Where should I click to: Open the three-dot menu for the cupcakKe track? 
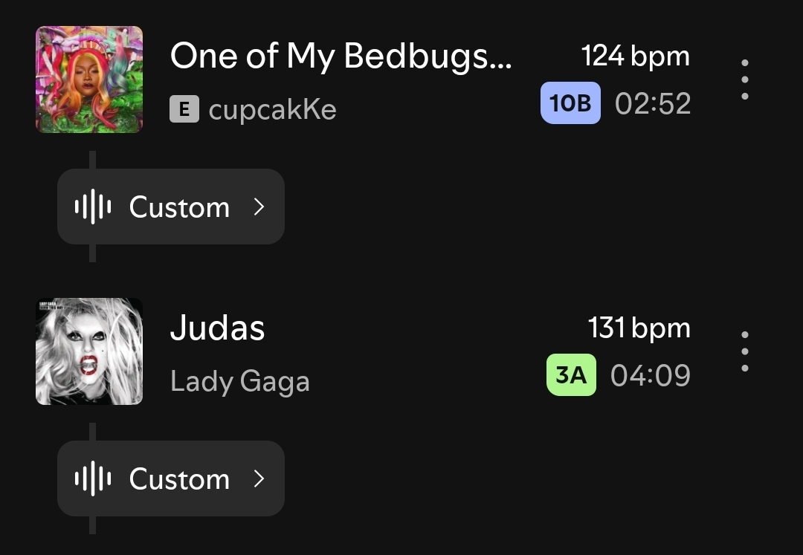[x=744, y=79]
